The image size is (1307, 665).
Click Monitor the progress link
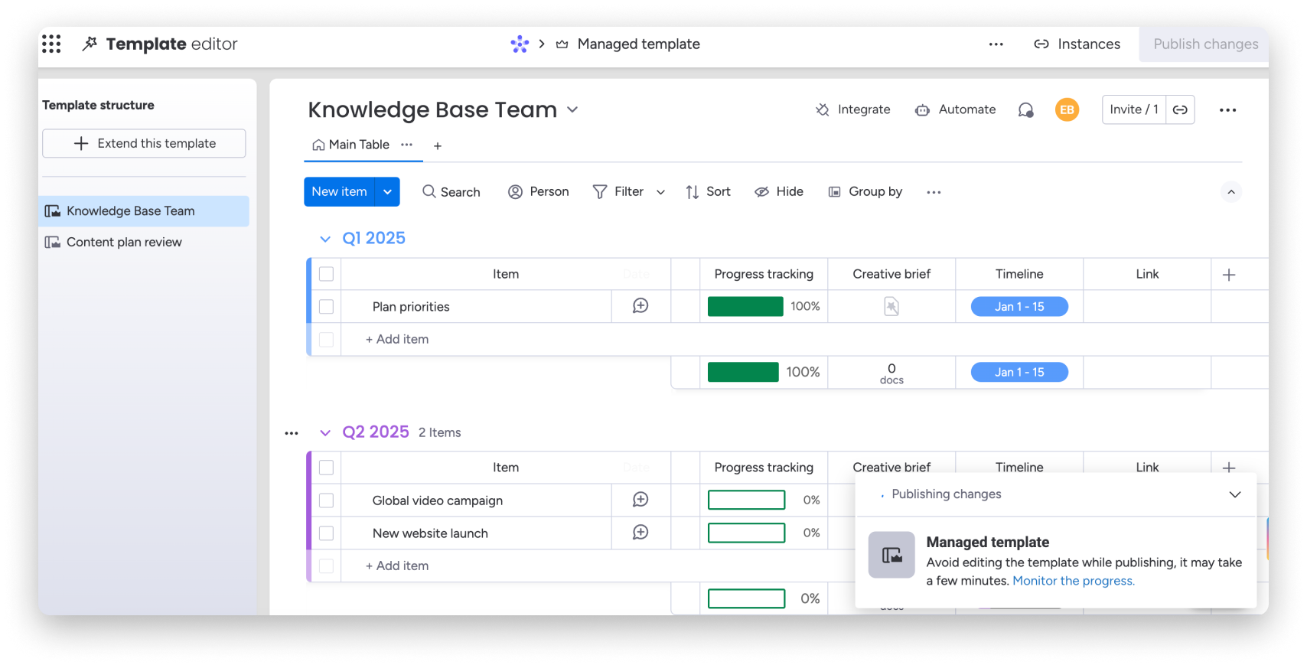pyautogui.click(x=1074, y=581)
